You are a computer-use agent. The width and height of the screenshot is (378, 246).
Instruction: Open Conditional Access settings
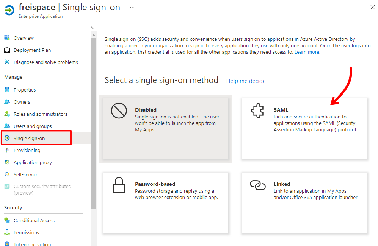click(x=33, y=220)
